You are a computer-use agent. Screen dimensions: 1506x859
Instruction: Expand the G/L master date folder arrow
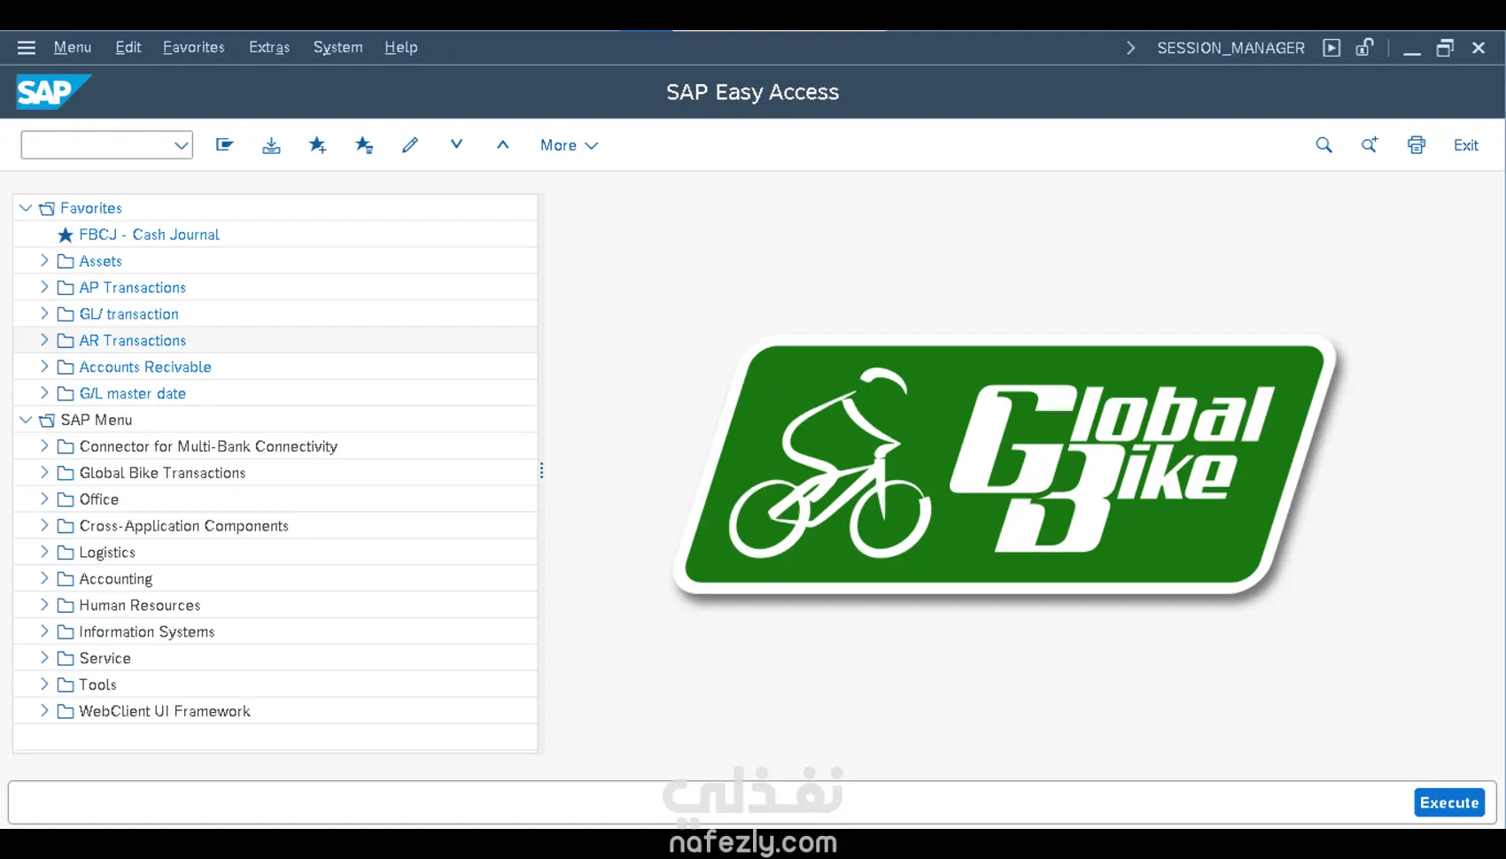tap(44, 393)
